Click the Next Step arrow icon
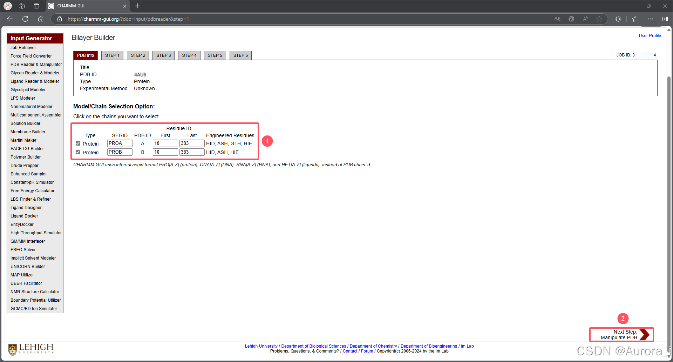 [x=645, y=335]
